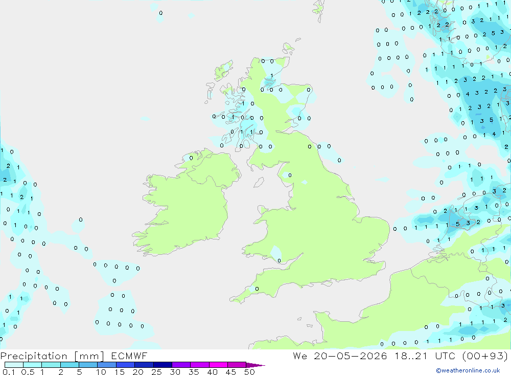Choose the 2–5 mm sky-blue legend swatch
Viewport: 511px width, 375px height.
[x=69, y=365]
